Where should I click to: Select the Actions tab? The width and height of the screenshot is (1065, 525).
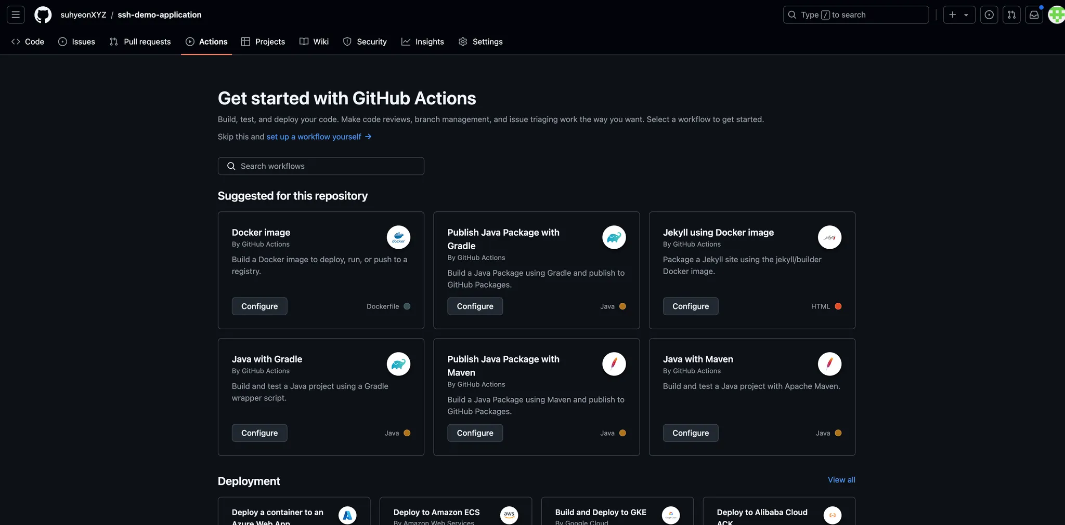(206, 42)
